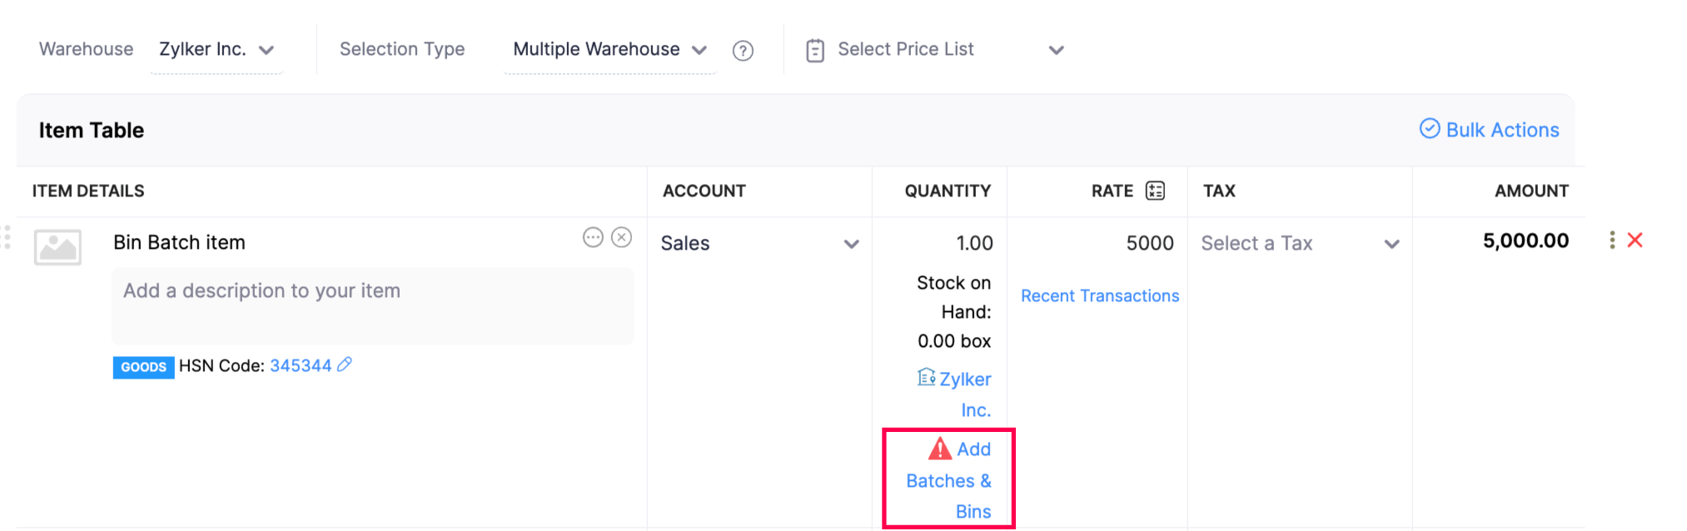
Task: Click the Bulk Actions link
Action: 1490,130
